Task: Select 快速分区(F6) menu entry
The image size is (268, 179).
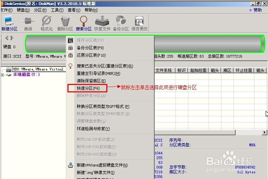Action: [x=88, y=88]
